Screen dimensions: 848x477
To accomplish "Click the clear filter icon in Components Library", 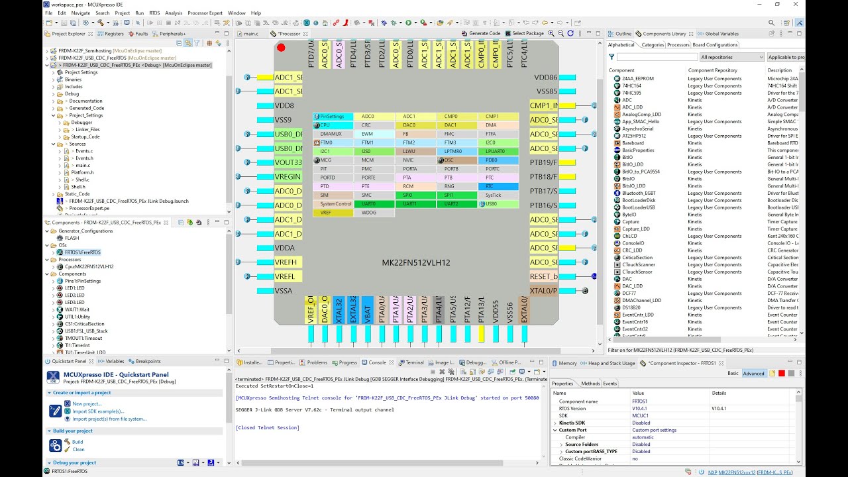I will tap(612, 57).
